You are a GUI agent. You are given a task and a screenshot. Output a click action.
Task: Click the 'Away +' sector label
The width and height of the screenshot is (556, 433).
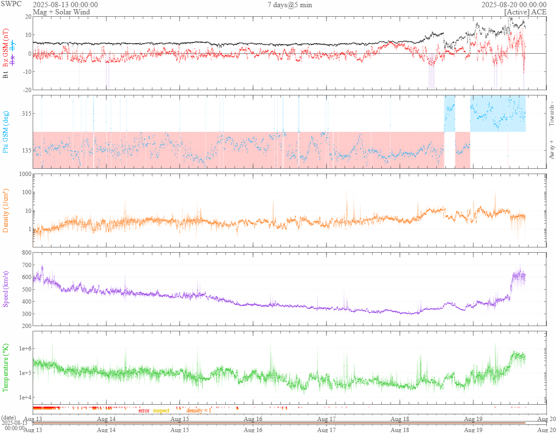click(551, 150)
